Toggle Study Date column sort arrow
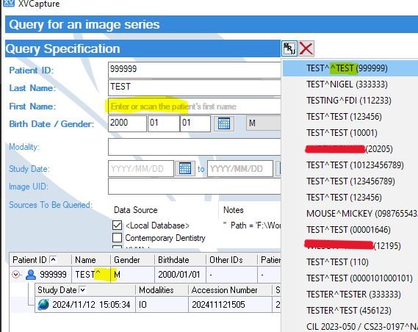 (x=82, y=290)
